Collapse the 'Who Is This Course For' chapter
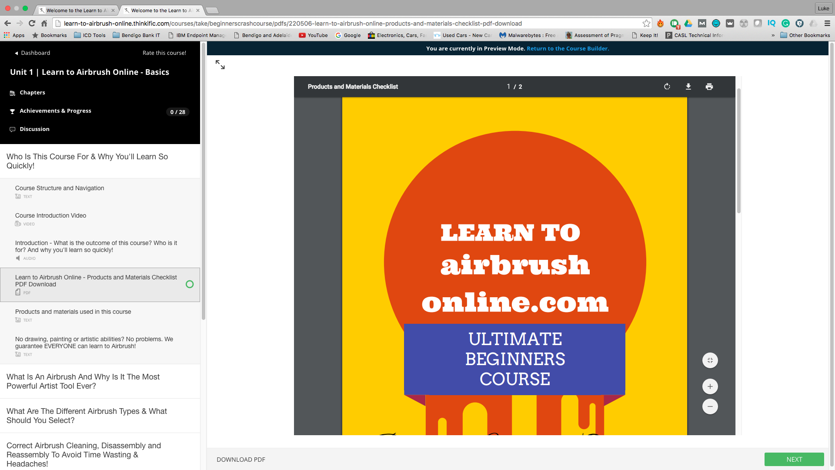835x470 pixels. [x=87, y=161]
